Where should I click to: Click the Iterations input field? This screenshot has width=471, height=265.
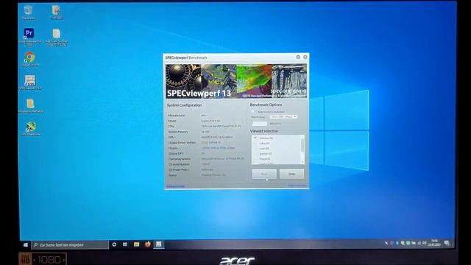260,123
